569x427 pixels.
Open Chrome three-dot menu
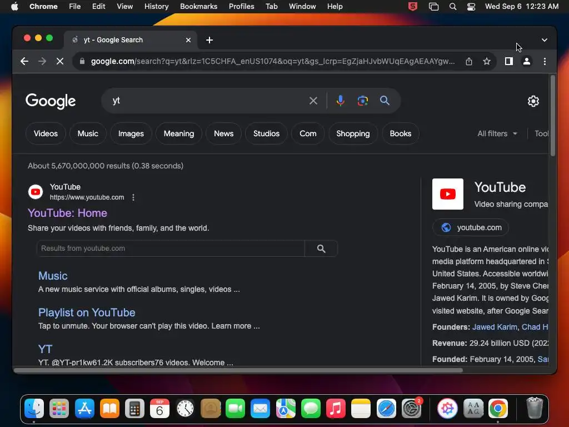coord(545,61)
